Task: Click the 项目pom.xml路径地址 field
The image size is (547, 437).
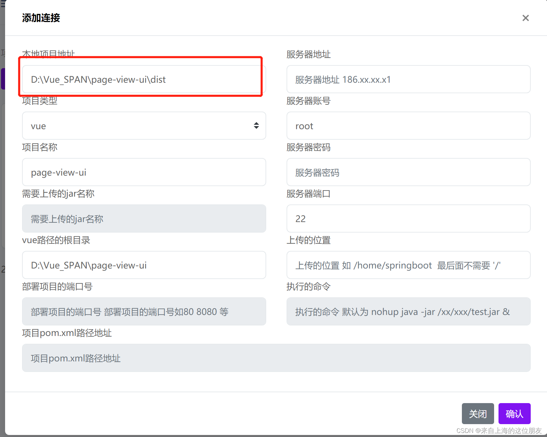Action: [276, 358]
